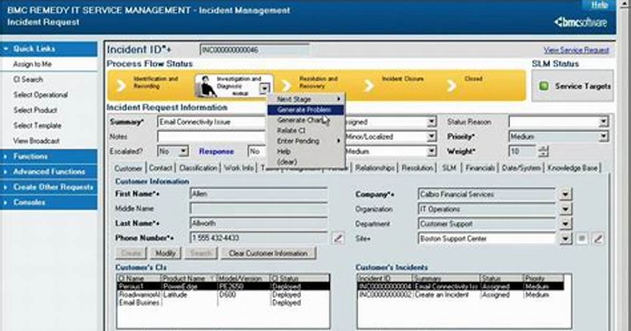Switch to the Customer tab
Screen dimensions: 631x331
point(128,168)
